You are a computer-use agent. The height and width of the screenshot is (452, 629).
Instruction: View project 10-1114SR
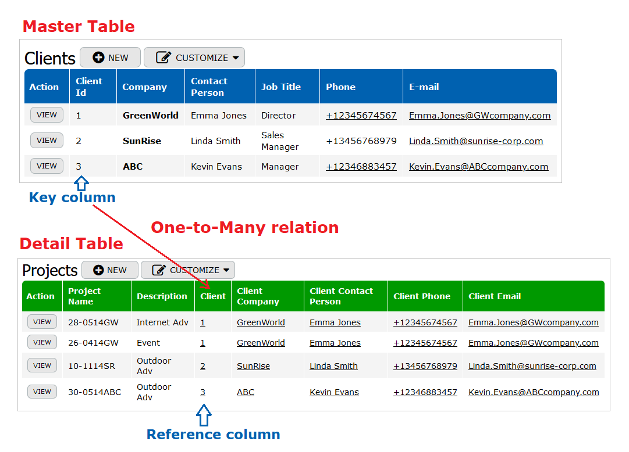click(x=42, y=365)
